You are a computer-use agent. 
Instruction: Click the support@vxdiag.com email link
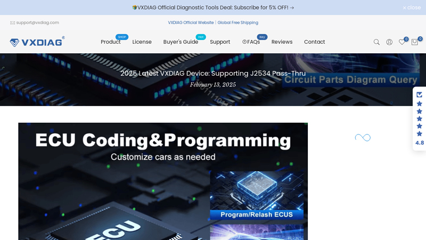(37, 22)
